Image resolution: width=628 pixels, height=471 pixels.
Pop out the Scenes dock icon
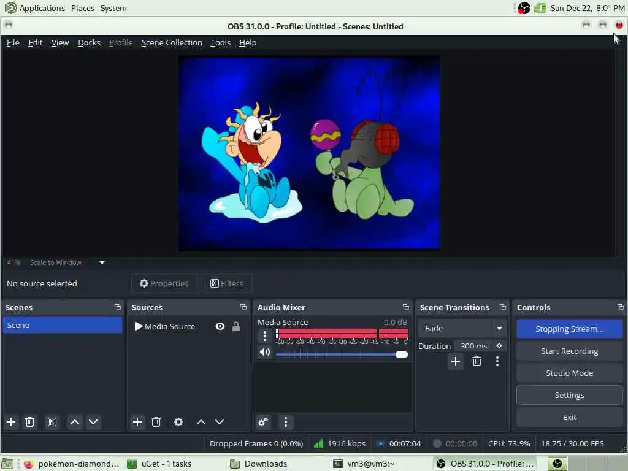pos(117,307)
